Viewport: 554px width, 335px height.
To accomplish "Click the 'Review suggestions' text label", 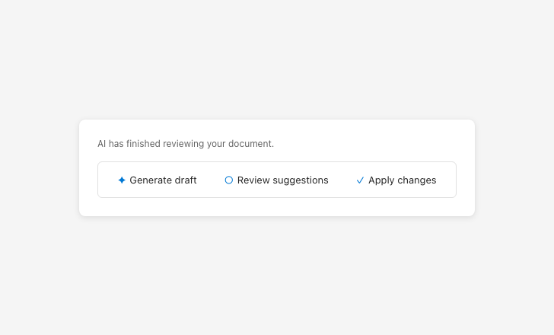I will point(282,180).
